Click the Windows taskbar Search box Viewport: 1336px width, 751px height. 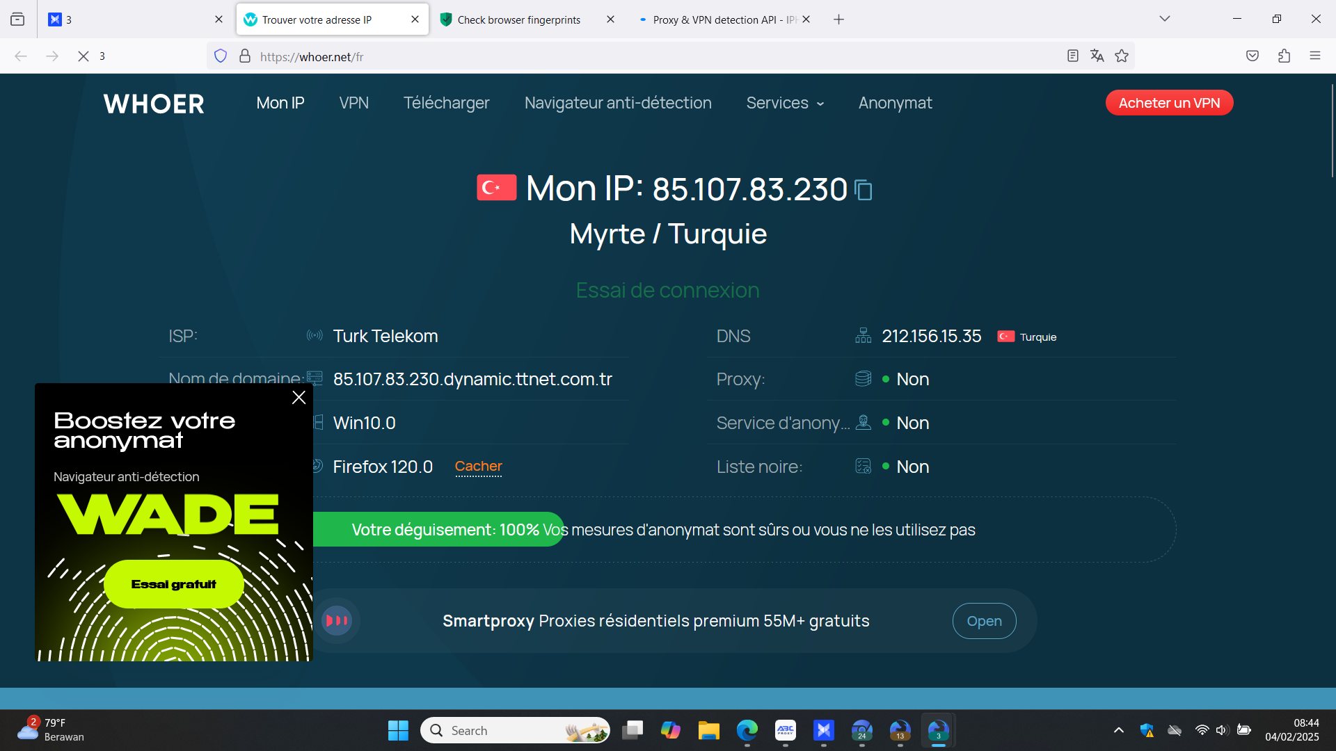tap(515, 730)
